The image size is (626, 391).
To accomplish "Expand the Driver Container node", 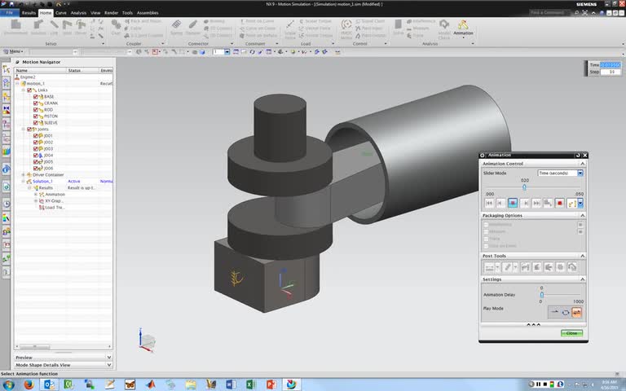I will (24, 174).
